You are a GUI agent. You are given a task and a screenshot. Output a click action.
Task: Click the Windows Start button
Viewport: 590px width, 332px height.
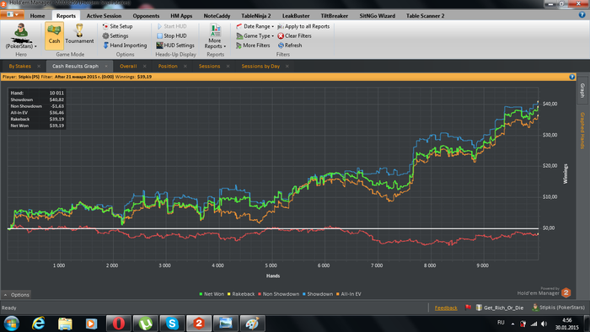12,324
